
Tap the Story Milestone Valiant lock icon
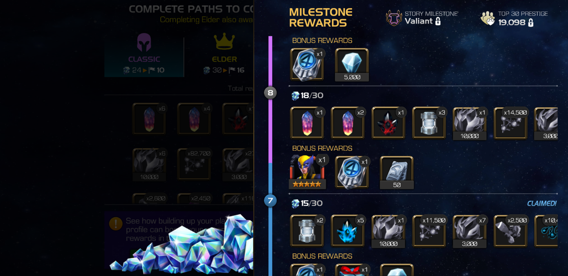click(438, 21)
